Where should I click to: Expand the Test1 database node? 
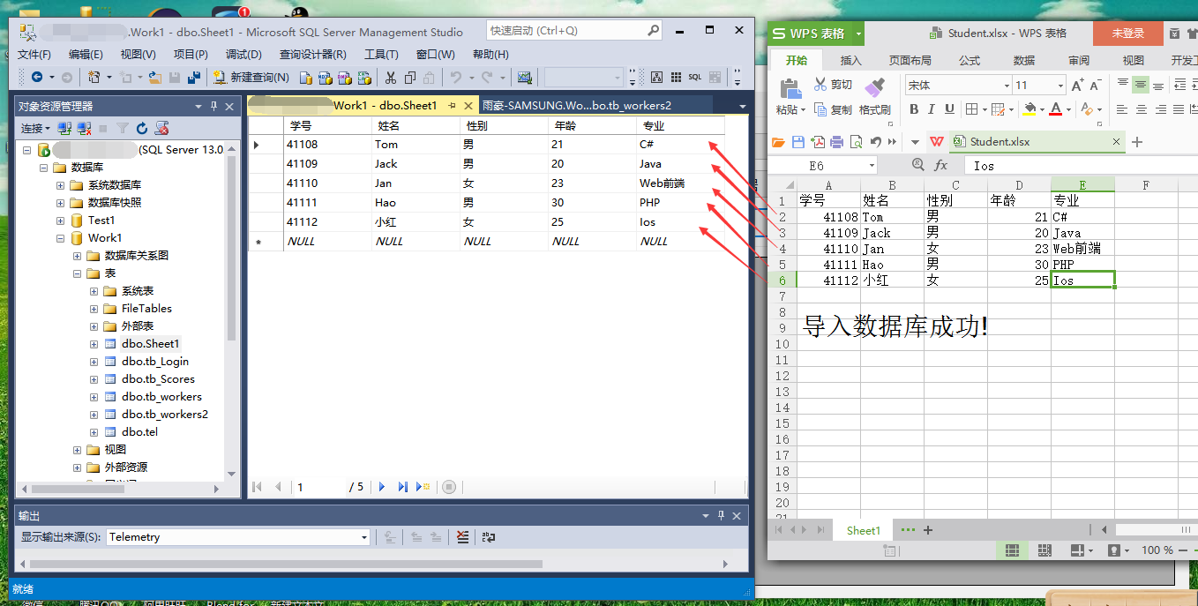pos(61,221)
